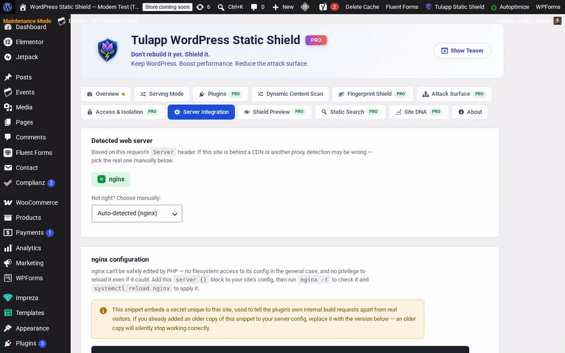
Task: Select the Shield Preview tab
Action: tap(275, 112)
